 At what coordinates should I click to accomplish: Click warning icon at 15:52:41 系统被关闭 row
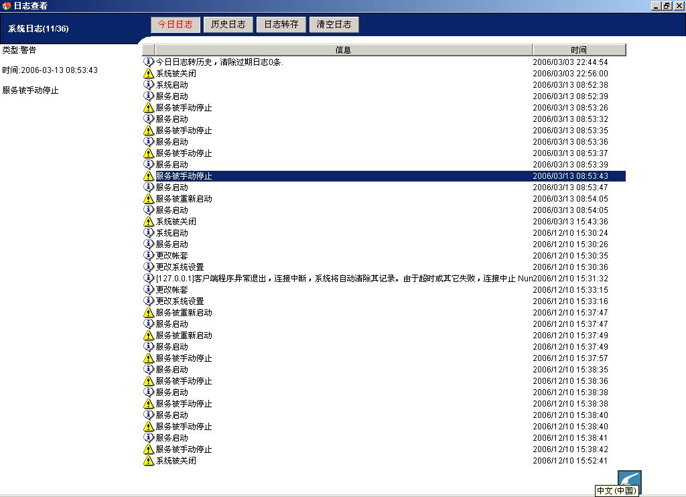click(x=149, y=460)
